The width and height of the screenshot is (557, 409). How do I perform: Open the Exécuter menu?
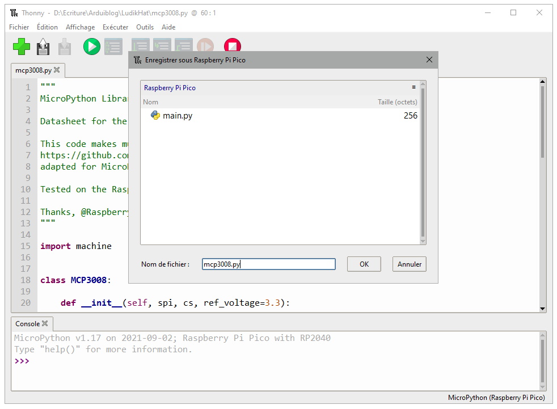pyautogui.click(x=115, y=27)
